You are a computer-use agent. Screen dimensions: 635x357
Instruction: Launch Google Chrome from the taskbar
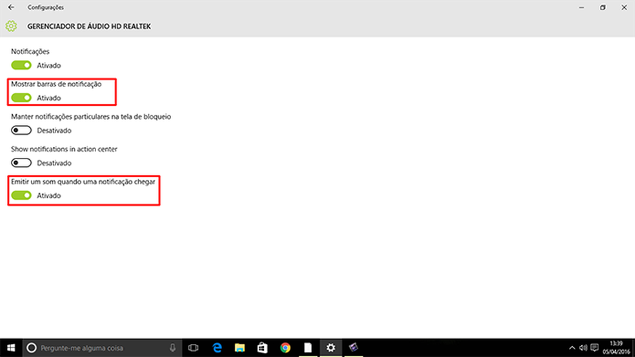tap(285, 348)
